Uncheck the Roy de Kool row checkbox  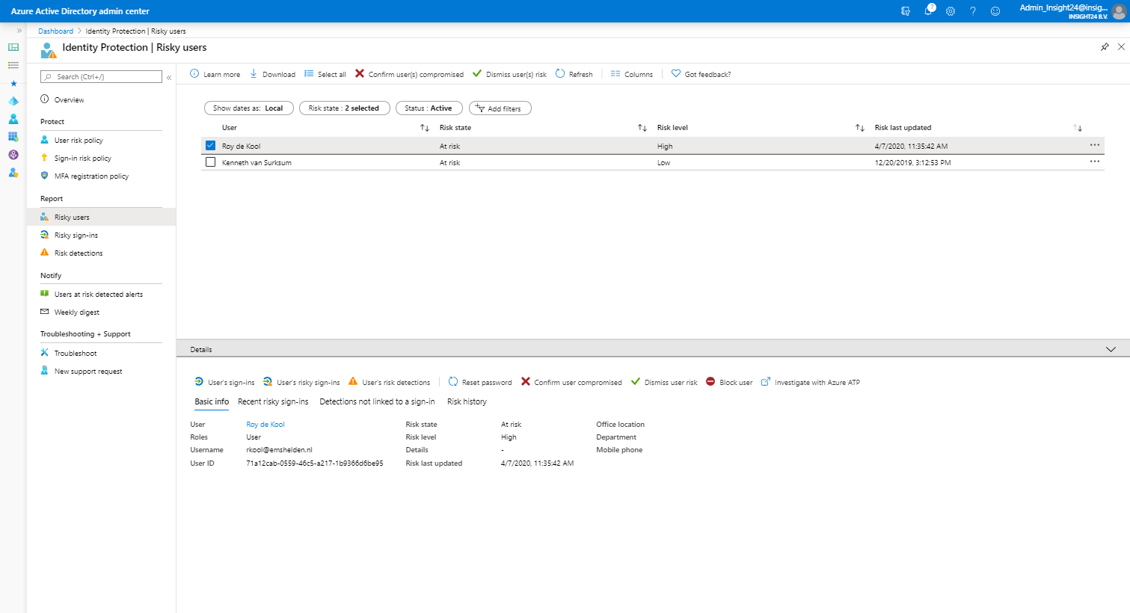[210, 146]
